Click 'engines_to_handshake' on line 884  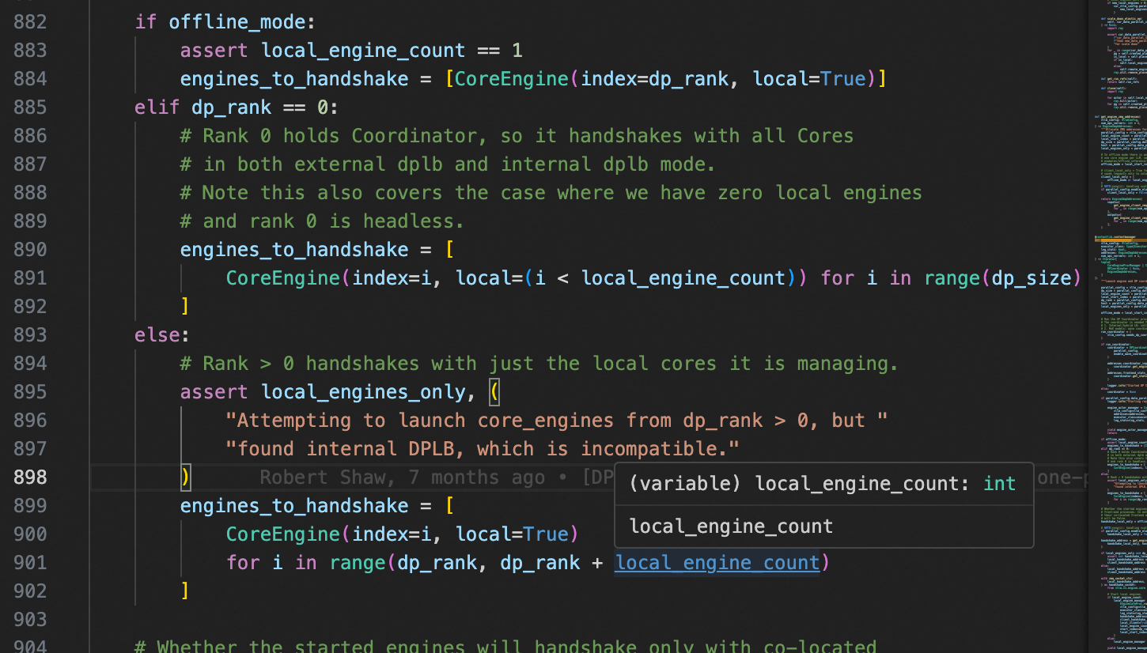click(294, 78)
